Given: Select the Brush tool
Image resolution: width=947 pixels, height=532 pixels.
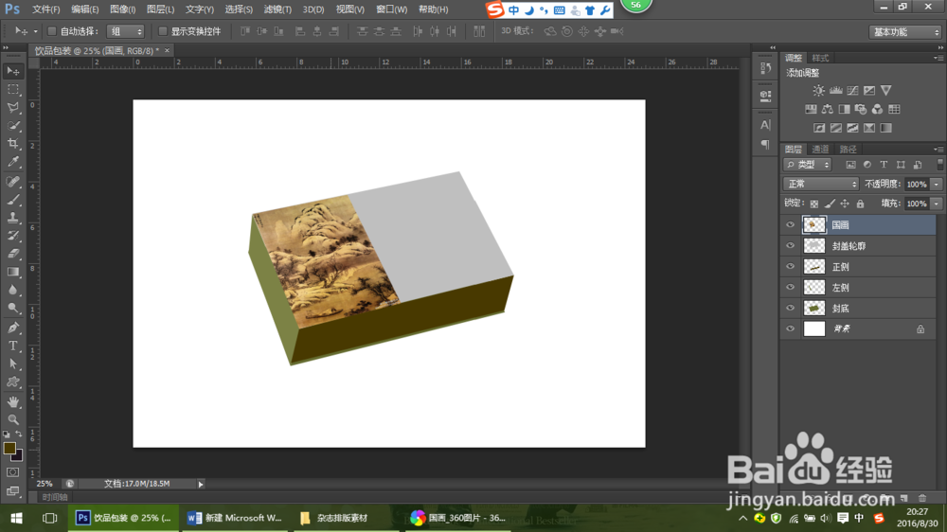Looking at the screenshot, I should coord(12,200).
